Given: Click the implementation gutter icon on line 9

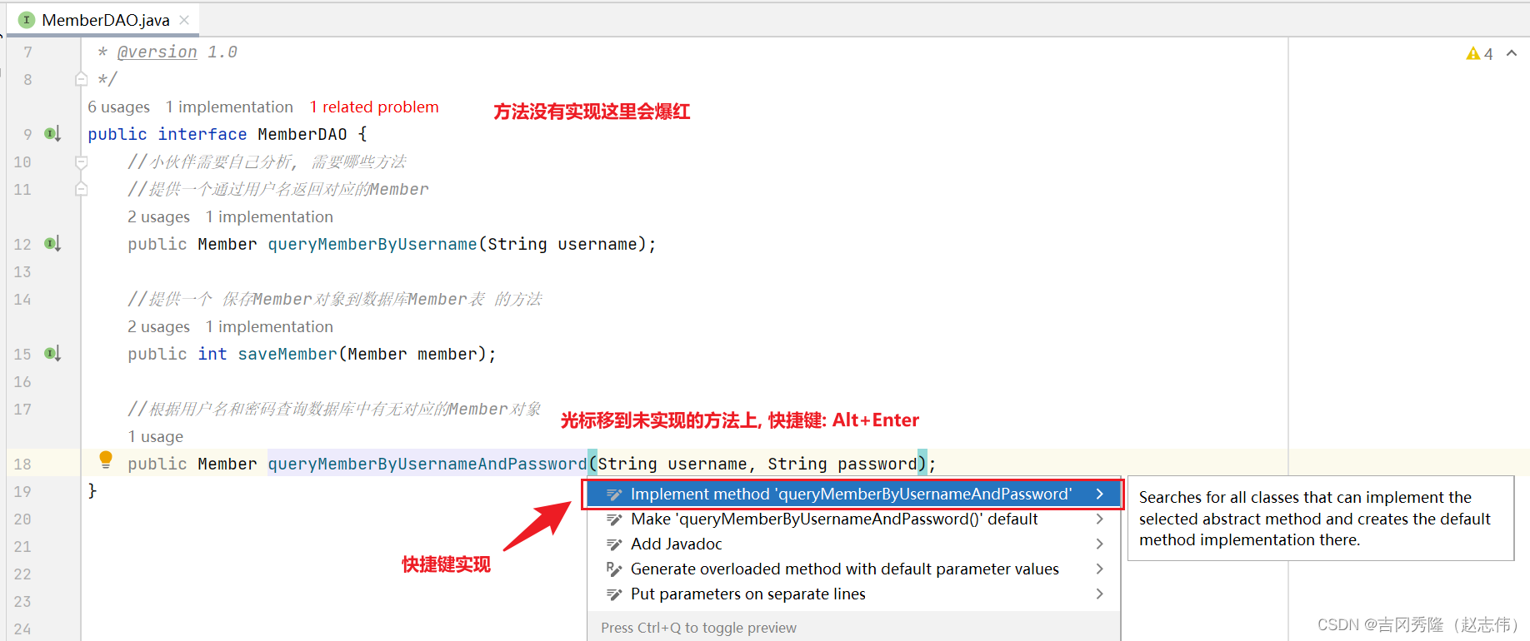Looking at the screenshot, I should click(52, 134).
